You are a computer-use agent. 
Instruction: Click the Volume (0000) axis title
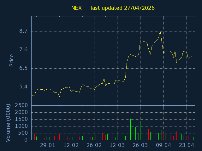click(8, 123)
